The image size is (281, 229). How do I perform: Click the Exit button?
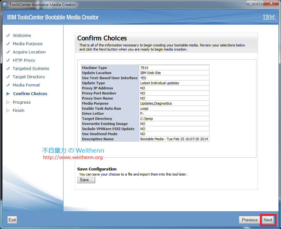coord(12,220)
